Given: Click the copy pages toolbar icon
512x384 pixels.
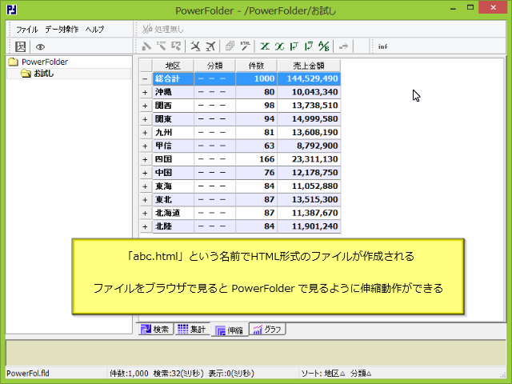Looking at the screenshot, I should point(230,46).
